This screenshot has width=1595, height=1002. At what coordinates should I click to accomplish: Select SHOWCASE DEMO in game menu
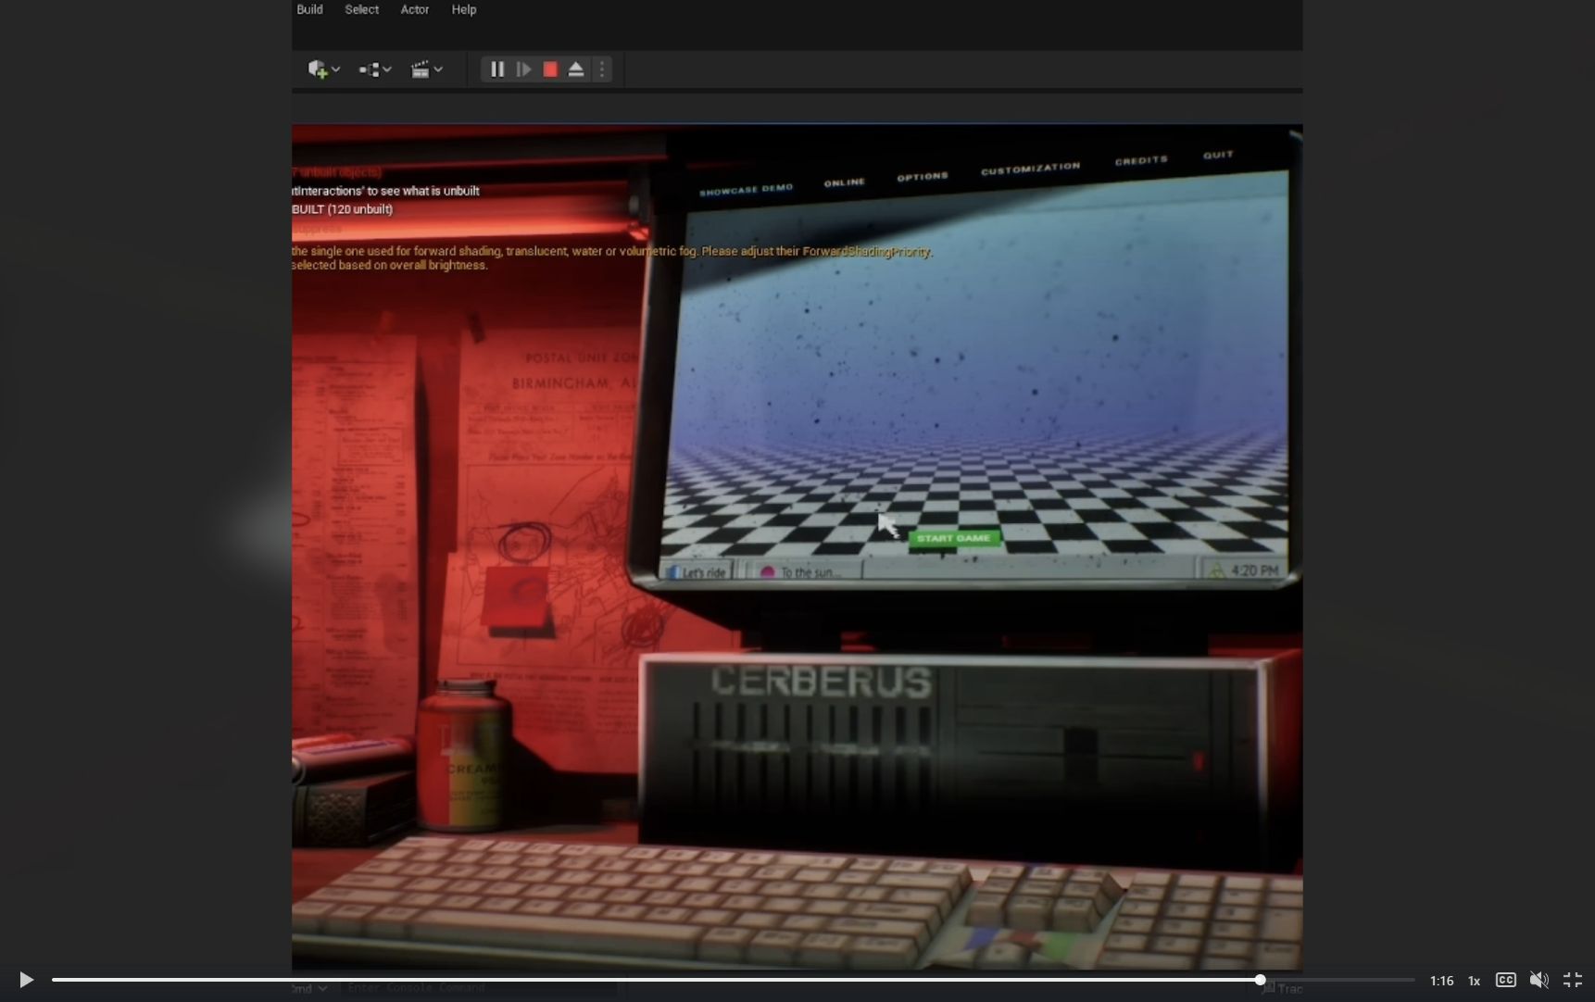click(746, 190)
